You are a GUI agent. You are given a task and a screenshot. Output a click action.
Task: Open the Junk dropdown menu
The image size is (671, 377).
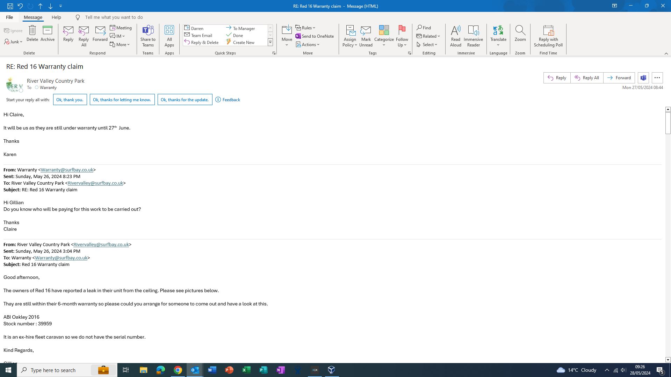(14, 42)
